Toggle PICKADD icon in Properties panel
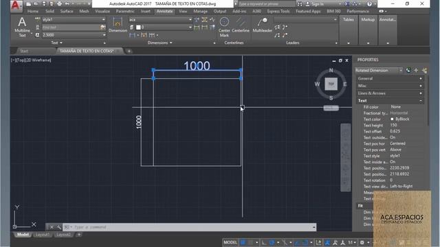 point(408,70)
